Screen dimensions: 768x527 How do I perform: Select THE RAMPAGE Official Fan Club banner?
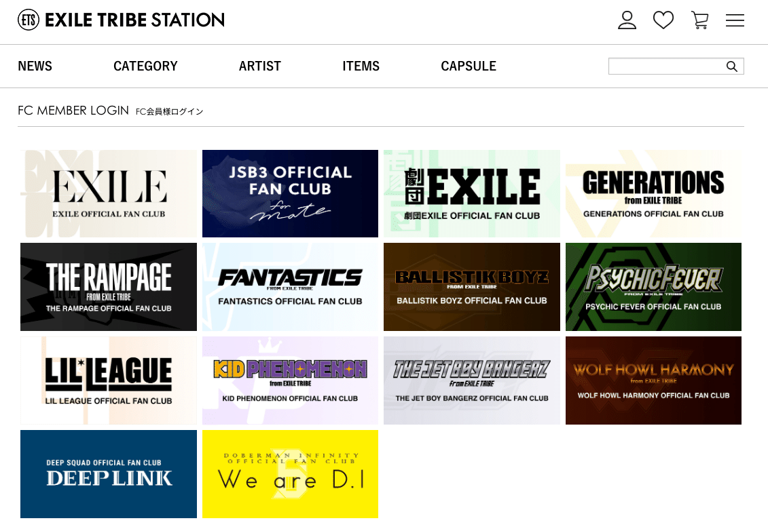point(109,287)
